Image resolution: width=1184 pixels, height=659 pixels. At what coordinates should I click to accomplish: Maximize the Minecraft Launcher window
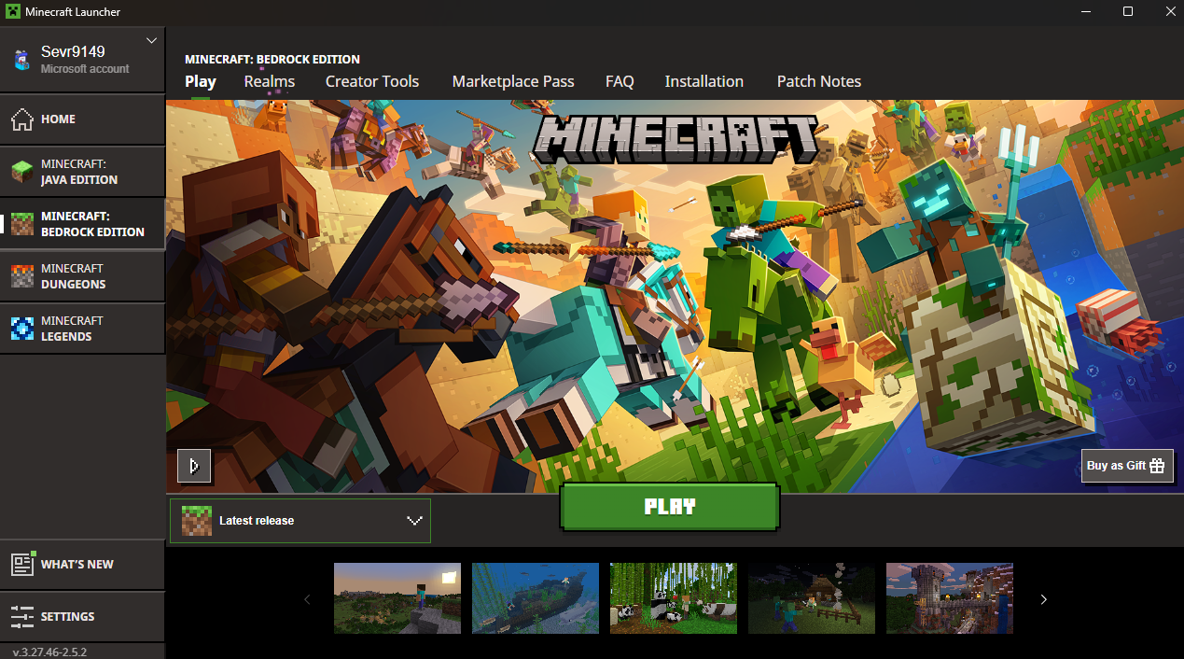coord(1127,11)
